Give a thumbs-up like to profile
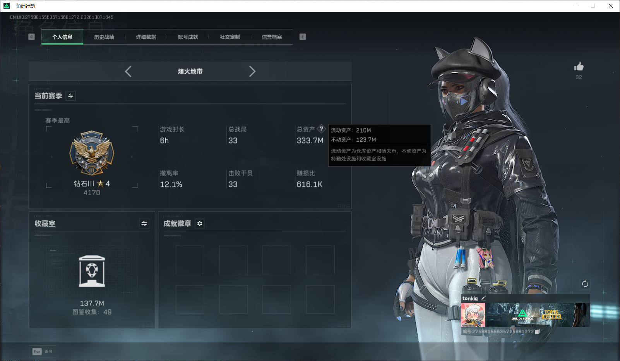 pyautogui.click(x=579, y=66)
